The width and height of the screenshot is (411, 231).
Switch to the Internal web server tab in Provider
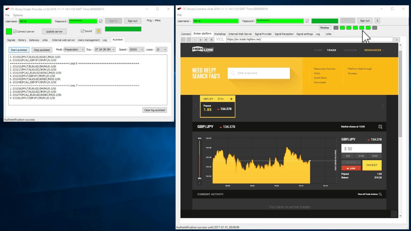click(x=64, y=40)
